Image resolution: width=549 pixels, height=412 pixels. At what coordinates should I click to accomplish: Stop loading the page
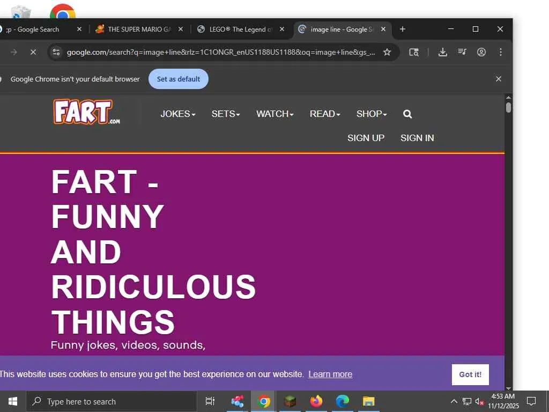[33, 52]
